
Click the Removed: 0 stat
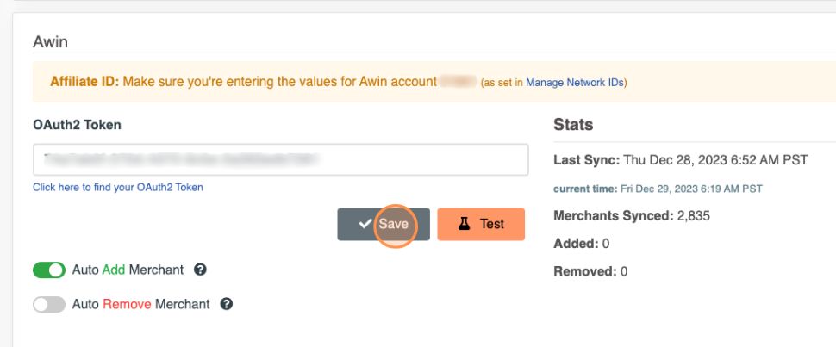[590, 271]
